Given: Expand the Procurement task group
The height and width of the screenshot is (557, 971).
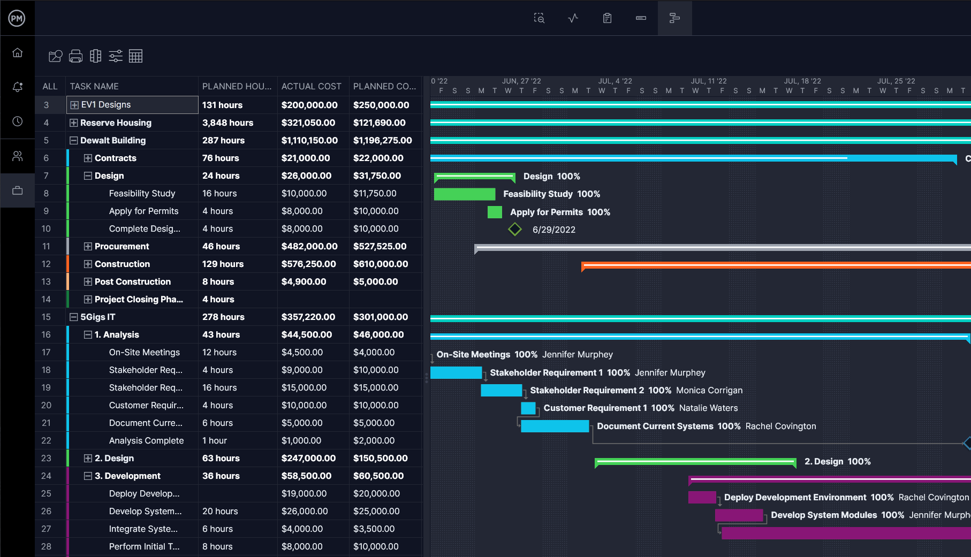Looking at the screenshot, I should pos(88,247).
